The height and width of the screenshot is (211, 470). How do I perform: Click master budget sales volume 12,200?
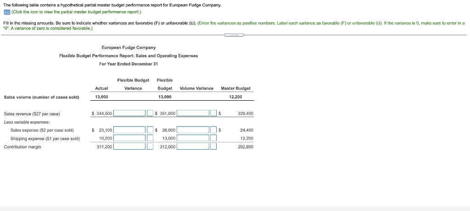pos(235,97)
